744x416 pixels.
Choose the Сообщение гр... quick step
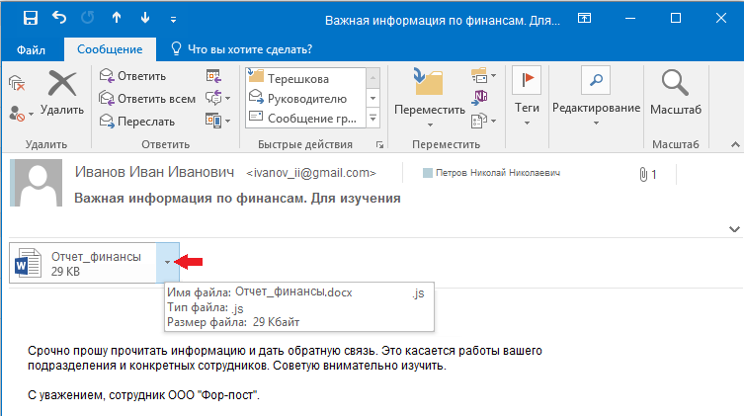coord(306,119)
